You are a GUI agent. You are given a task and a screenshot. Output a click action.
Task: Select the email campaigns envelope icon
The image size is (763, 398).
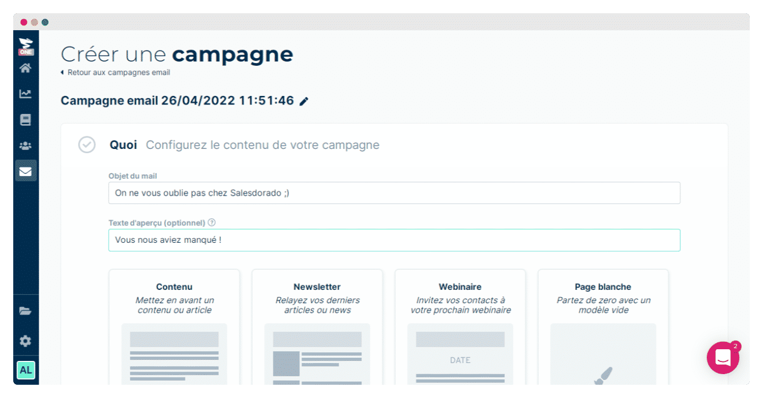click(25, 171)
